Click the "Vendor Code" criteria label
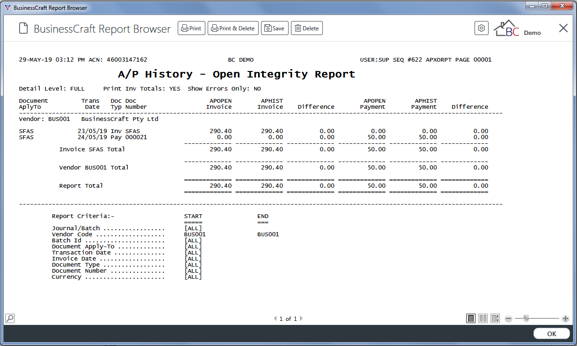 (x=72, y=234)
